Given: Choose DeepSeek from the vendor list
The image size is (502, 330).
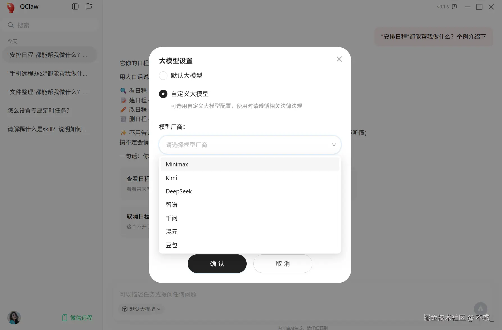Looking at the screenshot, I should (x=250, y=191).
